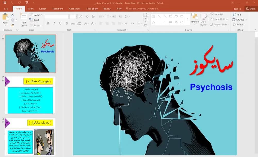Click the Tell me what you want search box

142,9
